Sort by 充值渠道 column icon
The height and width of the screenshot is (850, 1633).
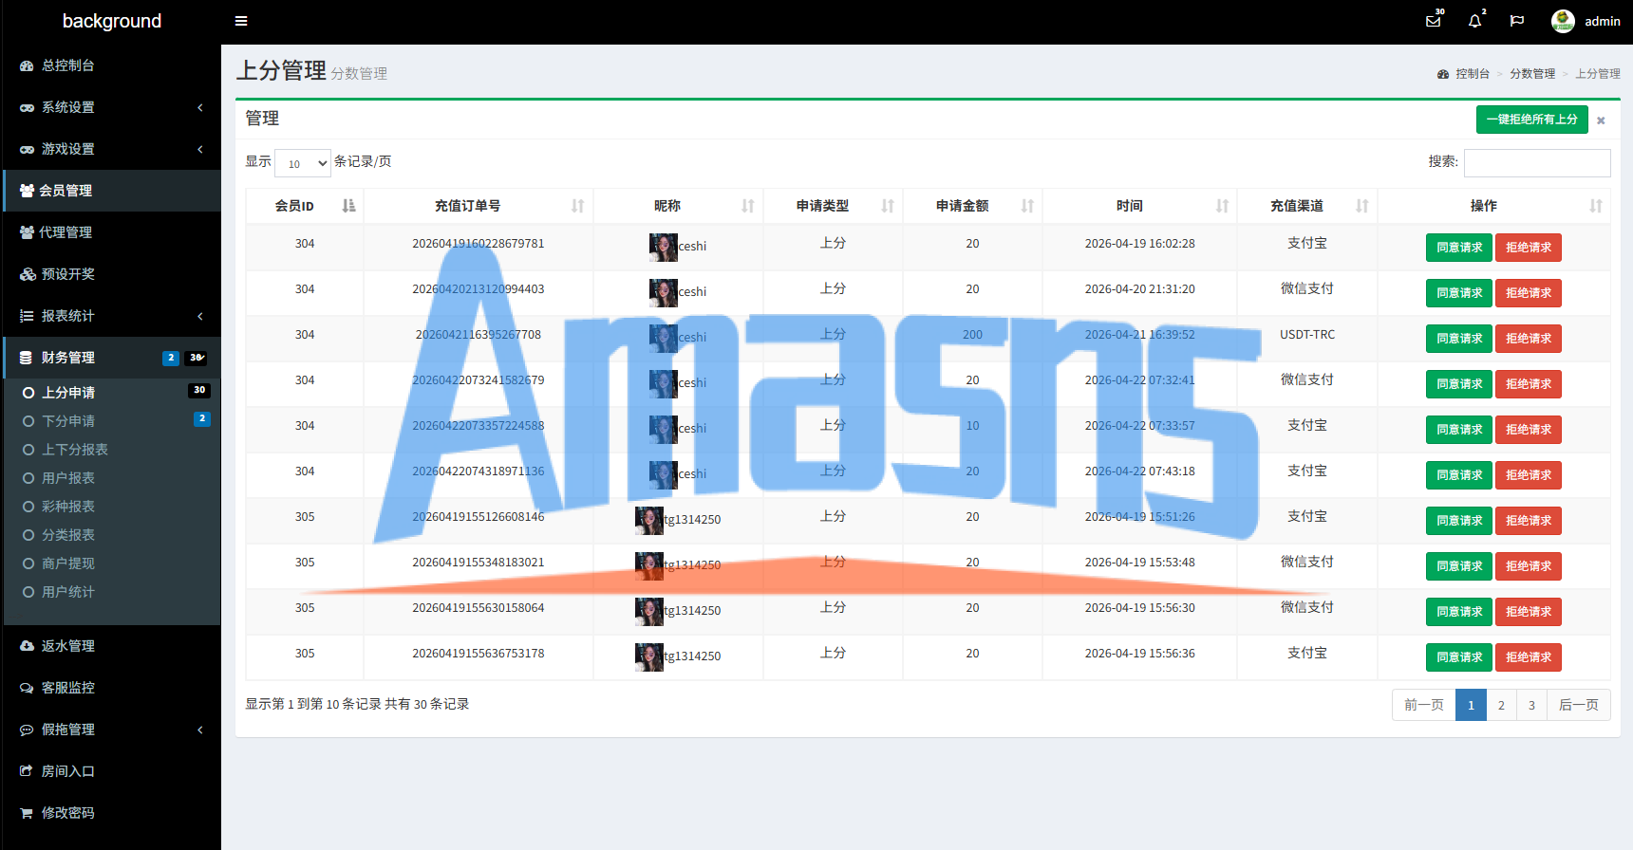(1362, 206)
